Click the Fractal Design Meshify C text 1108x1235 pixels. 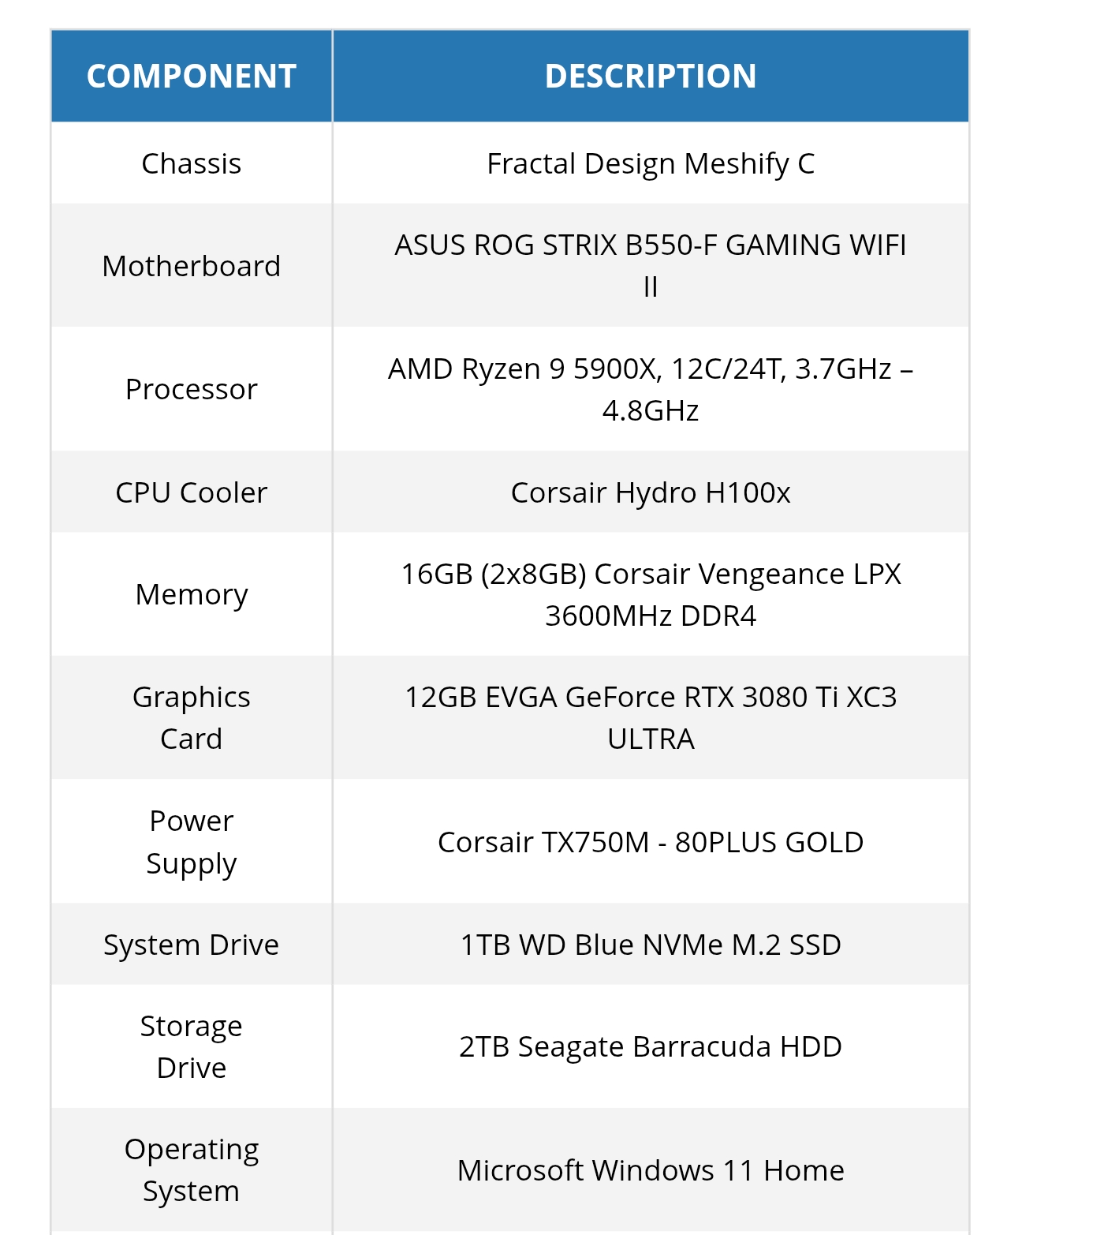(650, 163)
